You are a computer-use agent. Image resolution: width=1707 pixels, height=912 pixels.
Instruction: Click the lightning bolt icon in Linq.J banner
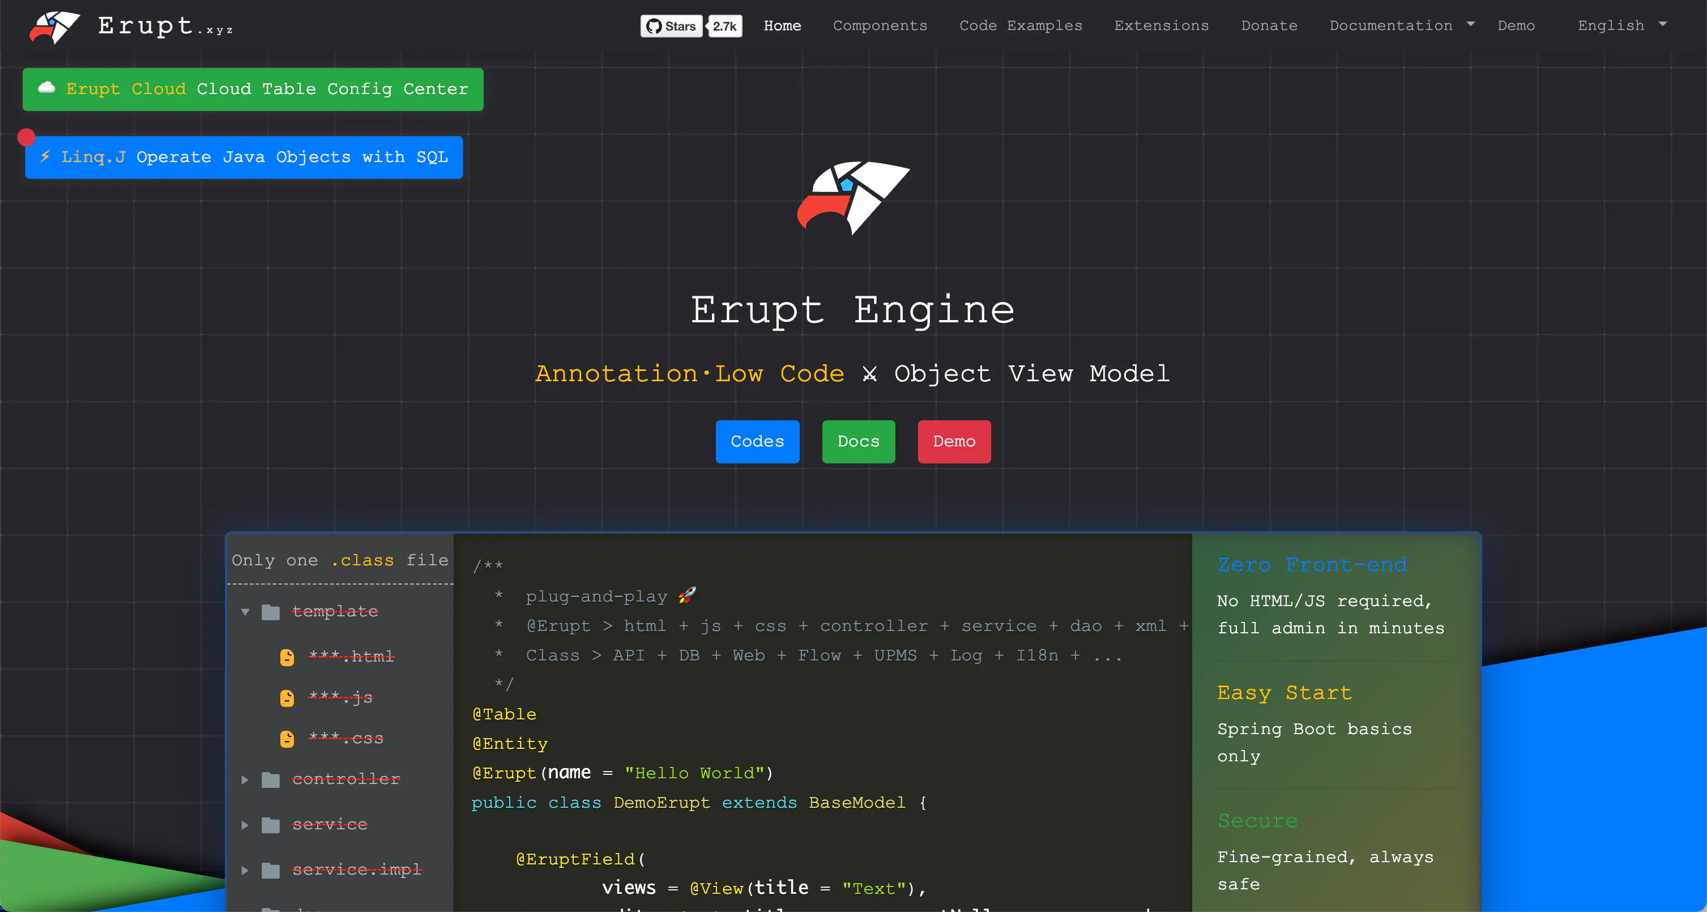point(45,156)
